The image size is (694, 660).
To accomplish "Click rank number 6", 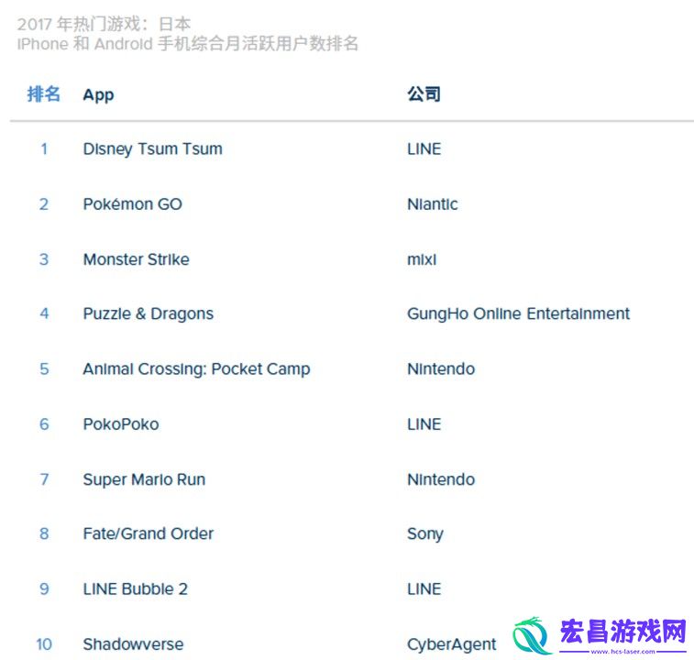I will tap(44, 424).
